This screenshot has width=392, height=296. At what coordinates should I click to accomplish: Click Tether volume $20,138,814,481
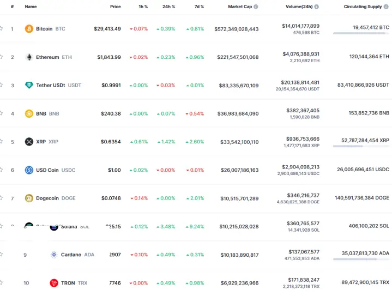tap(300, 82)
